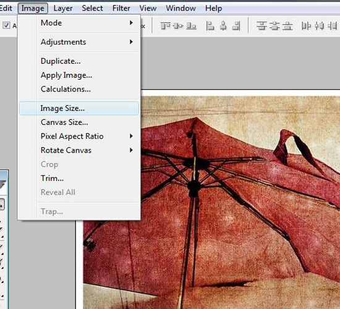Click the Align Bottom Edges icon

[x=192, y=26]
